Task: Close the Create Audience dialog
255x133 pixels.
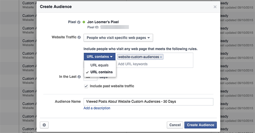Action: [x=215, y=7]
